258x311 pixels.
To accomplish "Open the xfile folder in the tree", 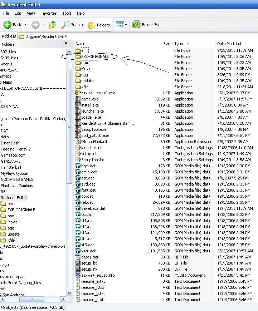I will [x=11, y=240].
